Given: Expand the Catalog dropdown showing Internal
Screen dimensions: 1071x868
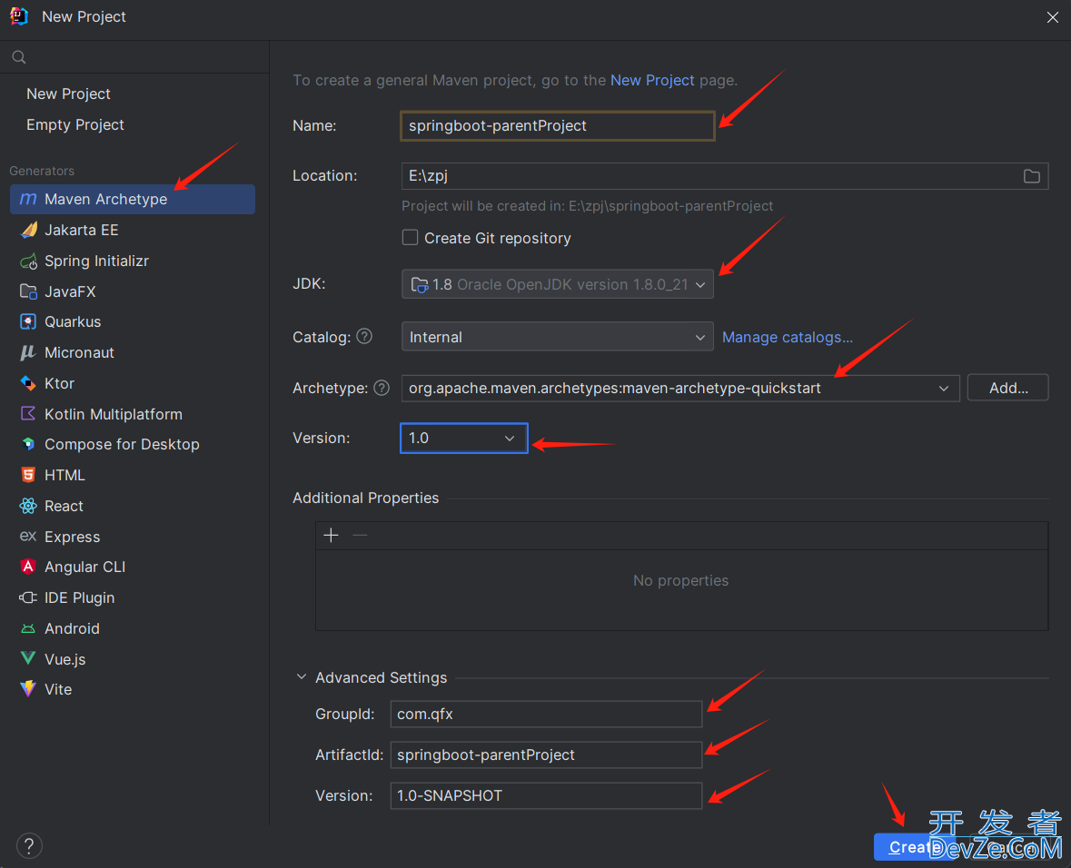Looking at the screenshot, I should pos(557,337).
